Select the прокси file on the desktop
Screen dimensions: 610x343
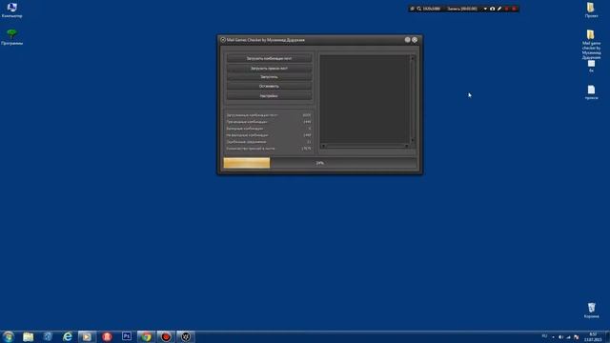point(591,92)
